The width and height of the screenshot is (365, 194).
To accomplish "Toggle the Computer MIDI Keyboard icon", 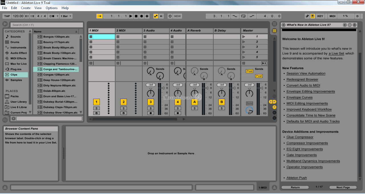I will 313,16.
